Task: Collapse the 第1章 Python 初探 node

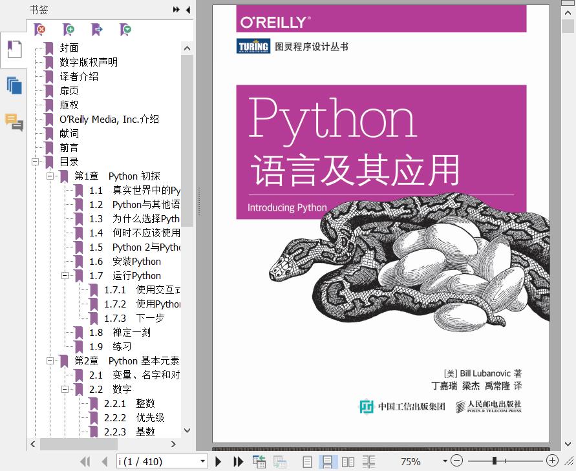Action: (x=50, y=176)
